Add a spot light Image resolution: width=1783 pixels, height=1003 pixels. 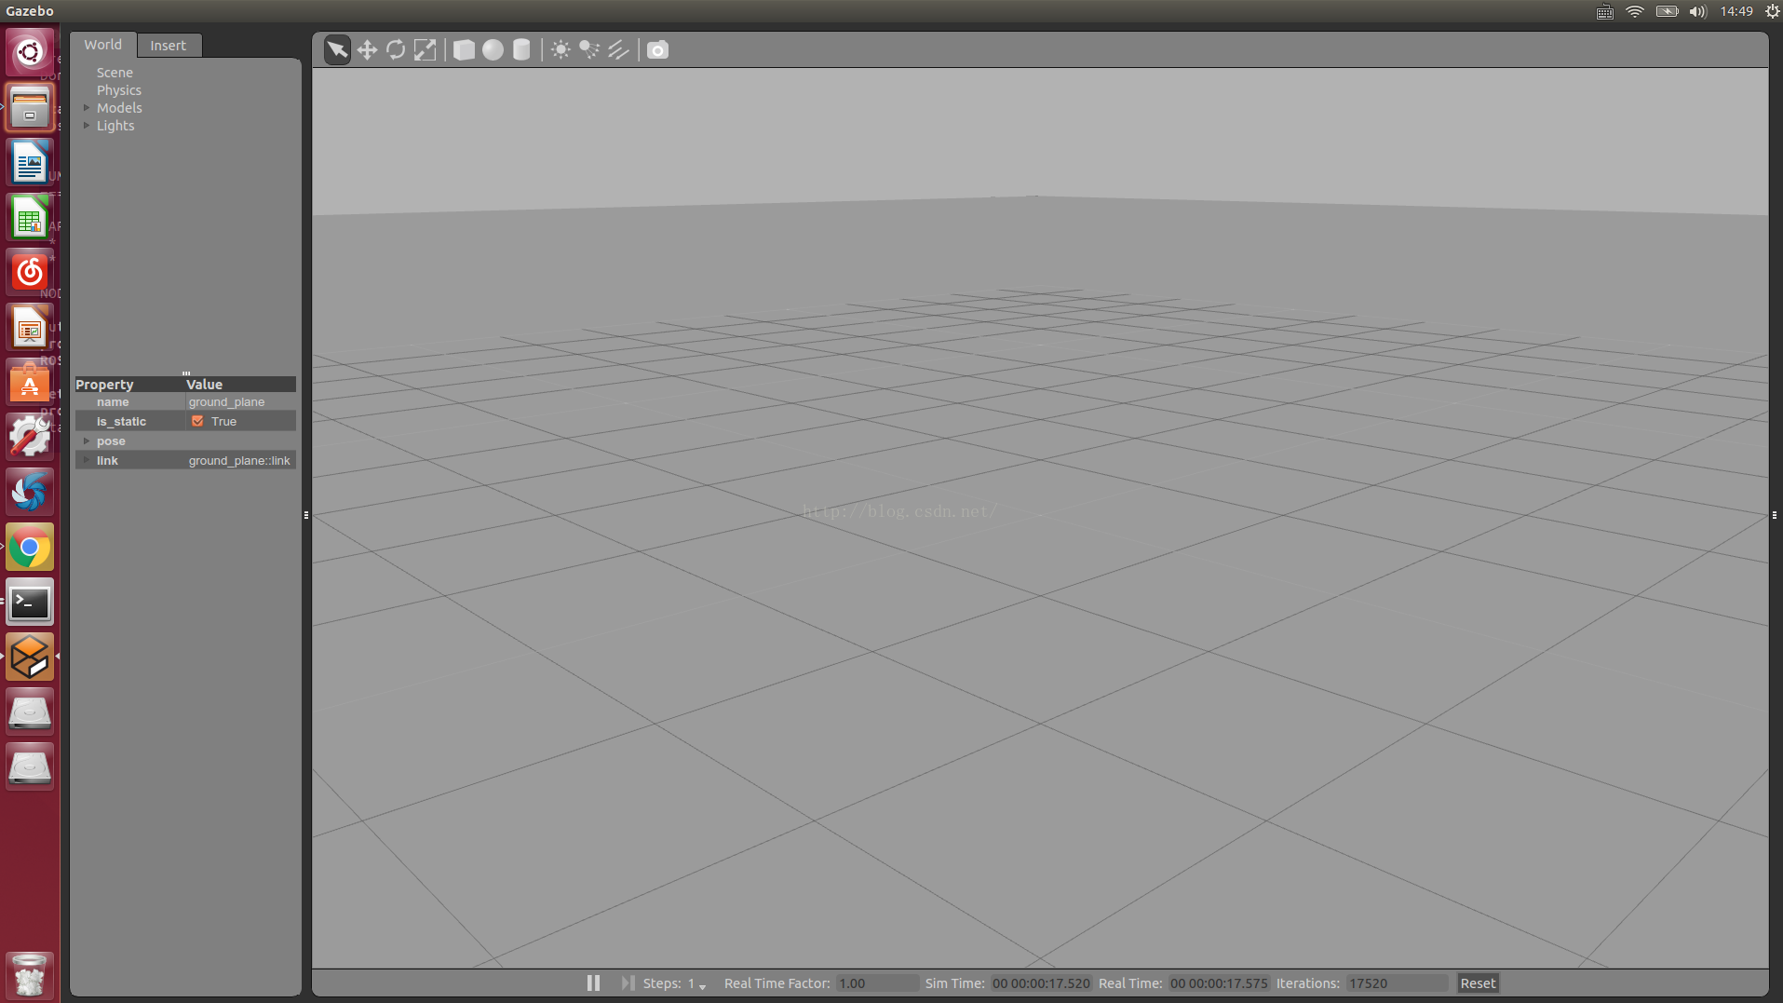tap(589, 49)
